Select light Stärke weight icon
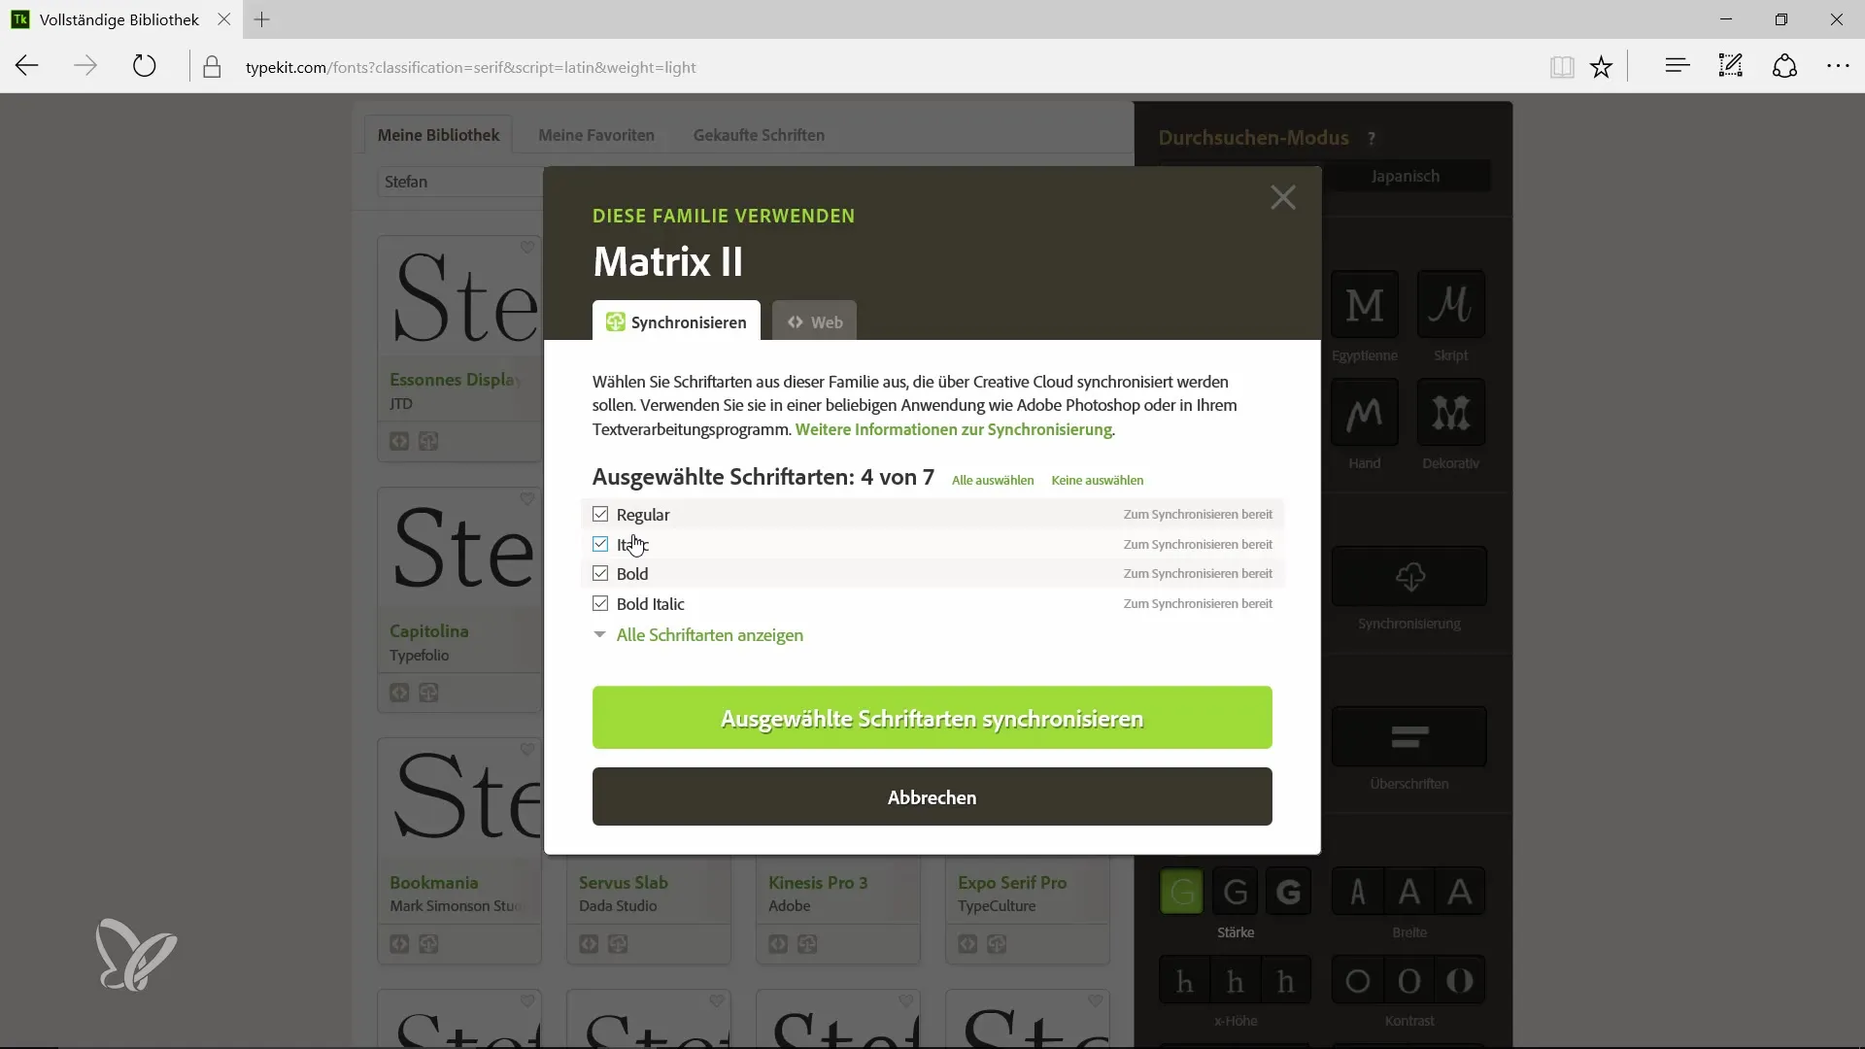Image resolution: width=1865 pixels, height=1049 pixels. [1182, 892]
